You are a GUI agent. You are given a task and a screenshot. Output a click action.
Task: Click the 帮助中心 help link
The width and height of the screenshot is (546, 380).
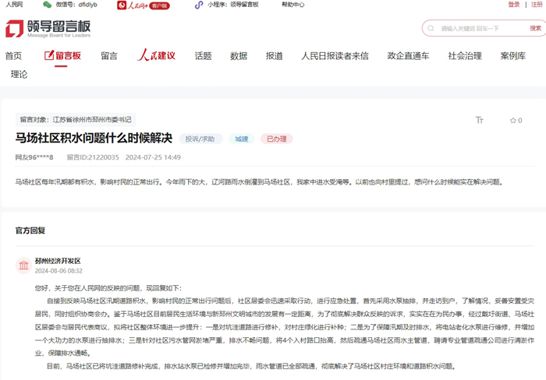tap(292, 5)
